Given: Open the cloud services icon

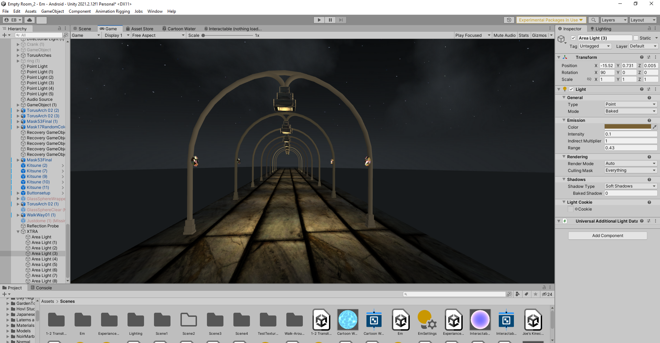Looking at the screenshot, I should point(30,20).
